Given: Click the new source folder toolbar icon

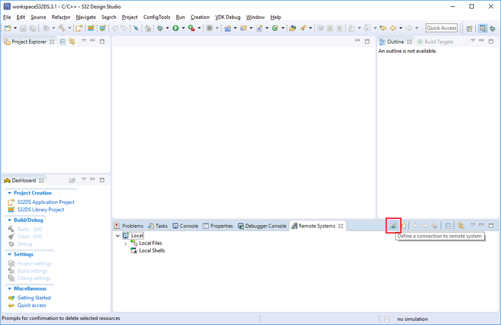Looking at the screenshot, I should point(243,28).
